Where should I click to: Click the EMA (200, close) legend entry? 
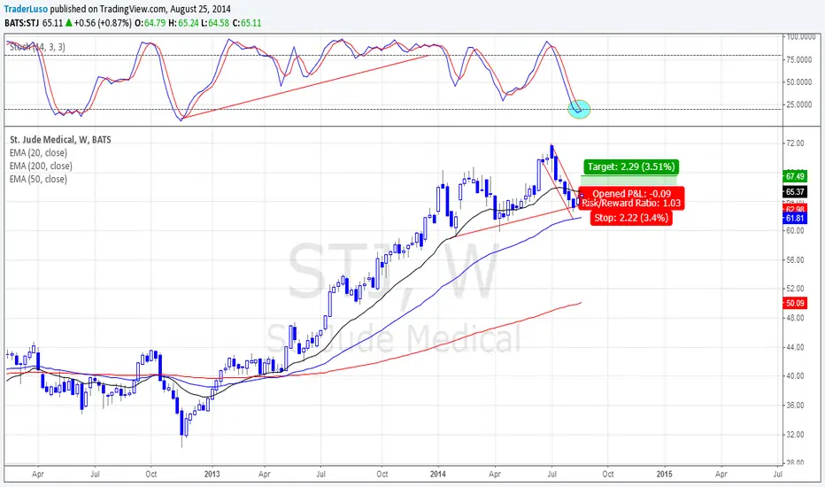click(x=41, y=166)
